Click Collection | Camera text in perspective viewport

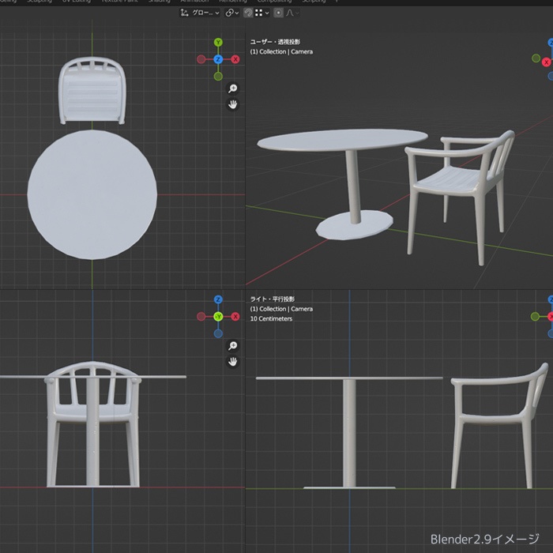(286, 52)
